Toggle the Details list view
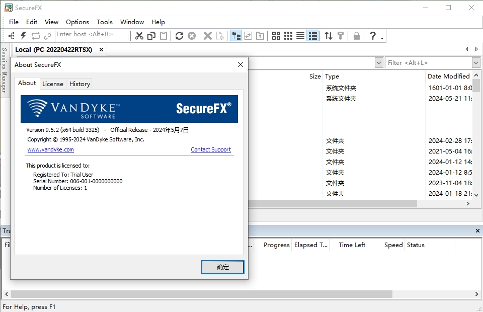The width and height of the screenshot is (483, 312). pos(312,35)
